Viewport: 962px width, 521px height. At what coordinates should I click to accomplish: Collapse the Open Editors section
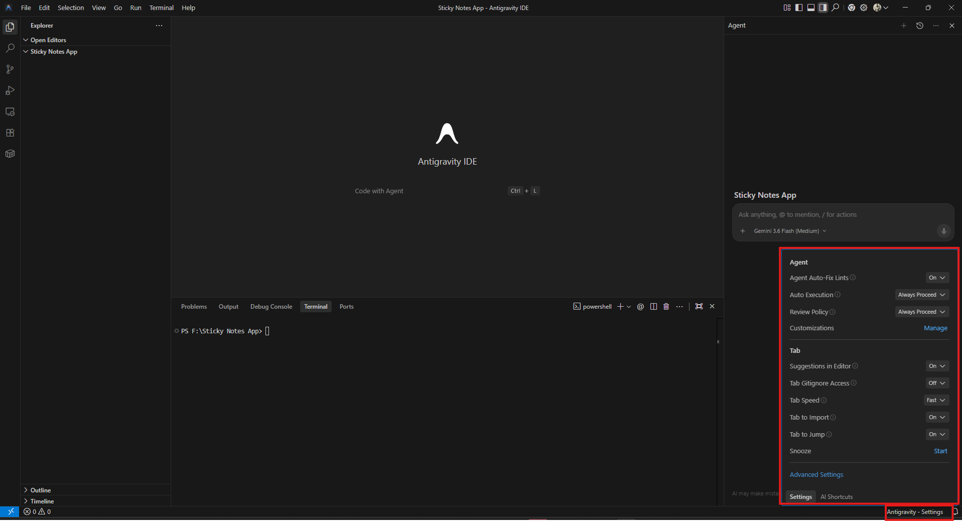95,40
